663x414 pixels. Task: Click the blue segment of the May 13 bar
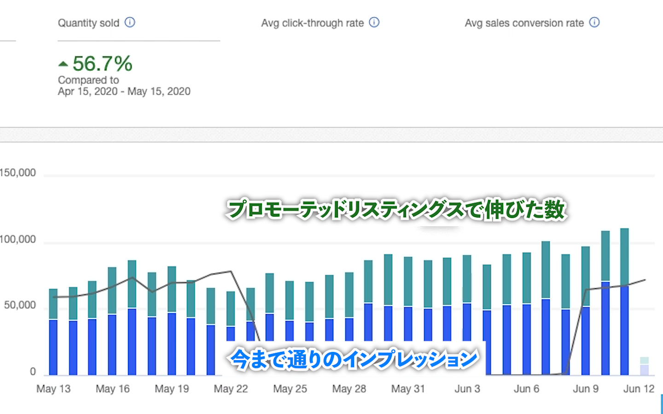pyautogui.click(x=53, y=347)
